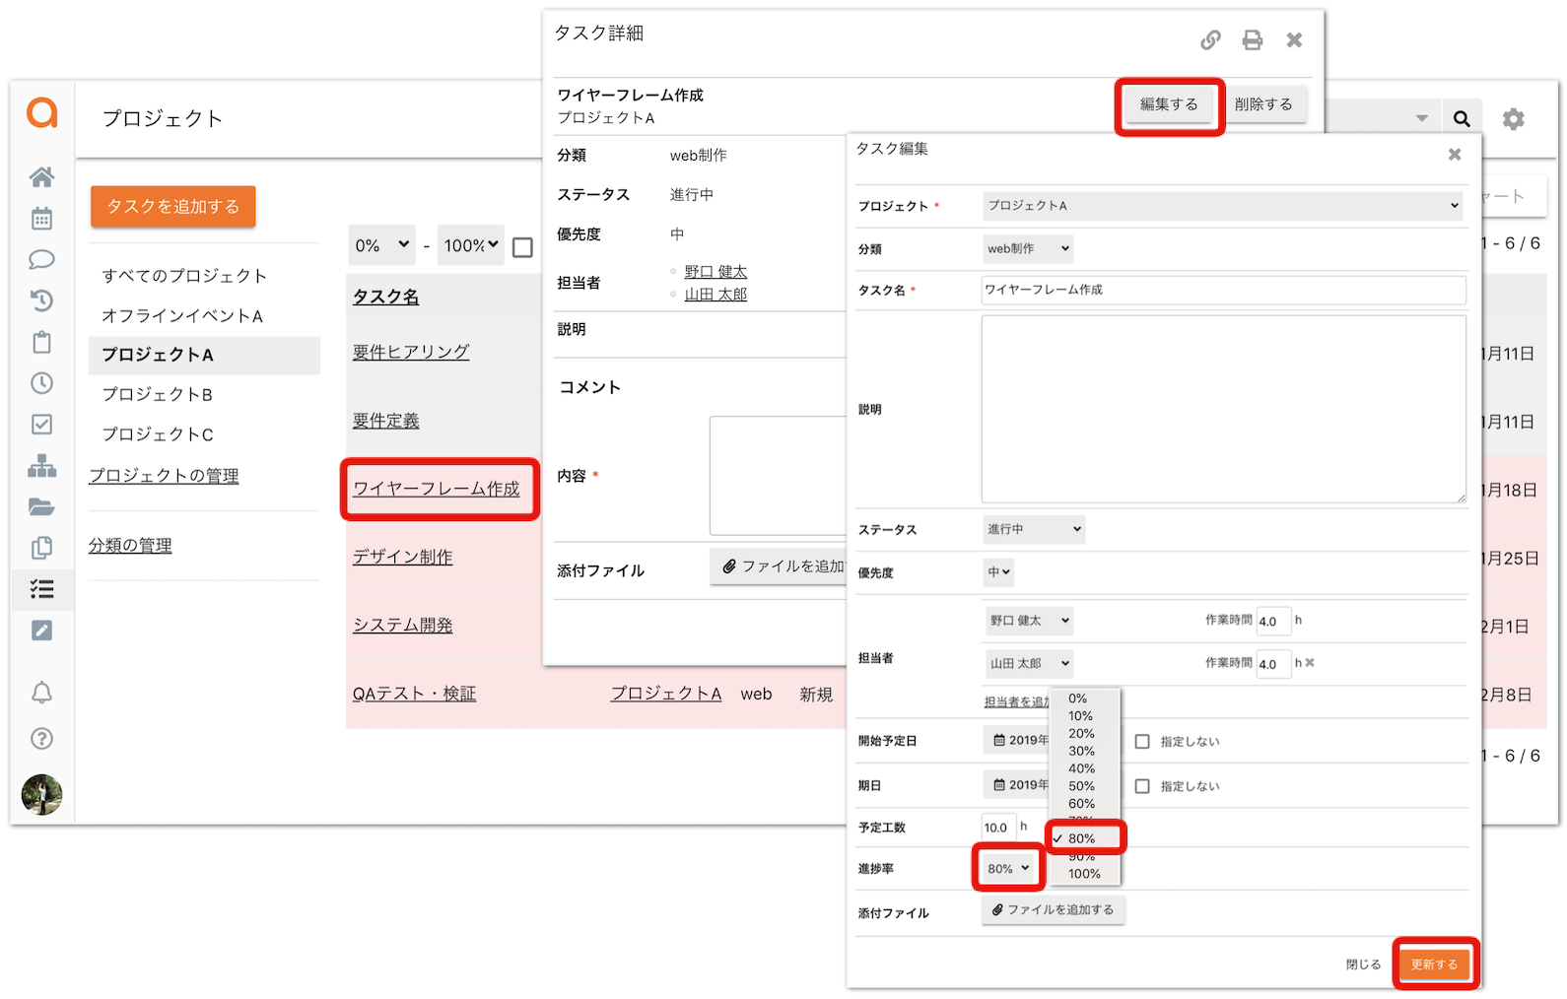Open the edit note icon in the sidebar
This screenshot has height=999, width=1567.
(x=41, y=631)
